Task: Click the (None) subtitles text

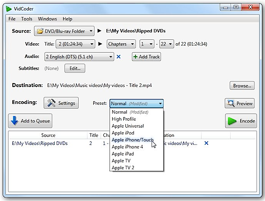Action: tap(51, 68)
